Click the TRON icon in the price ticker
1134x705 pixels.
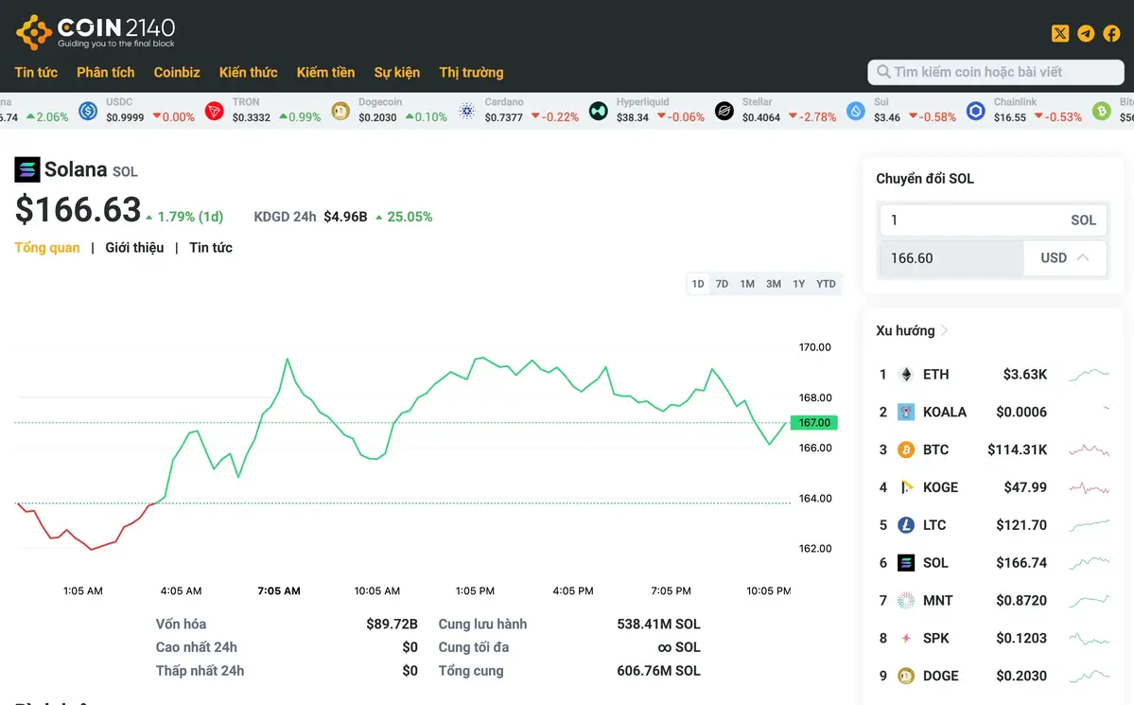(x=214, y=111)
